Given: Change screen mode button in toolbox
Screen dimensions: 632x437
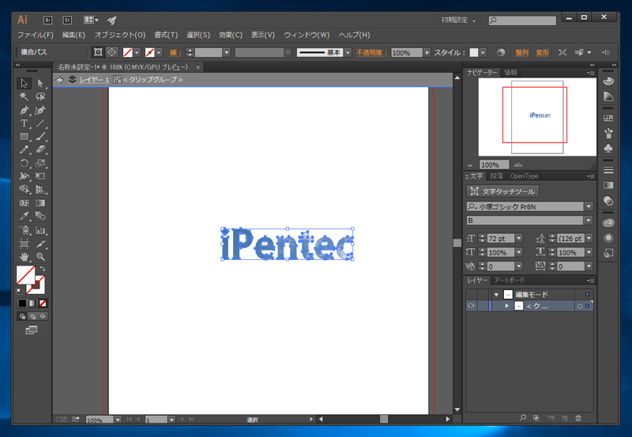Looking at the screenshot, I should [32, 330].
